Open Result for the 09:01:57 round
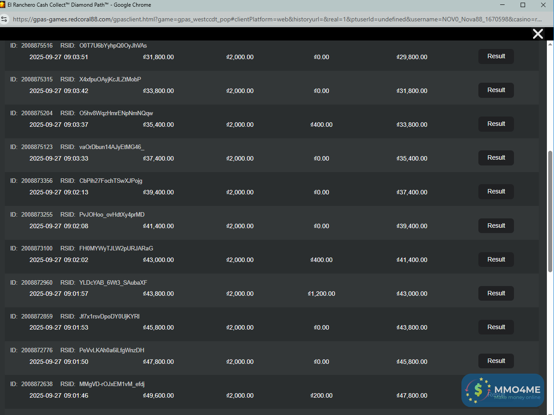The image size is (554, 415). (496, 294)
